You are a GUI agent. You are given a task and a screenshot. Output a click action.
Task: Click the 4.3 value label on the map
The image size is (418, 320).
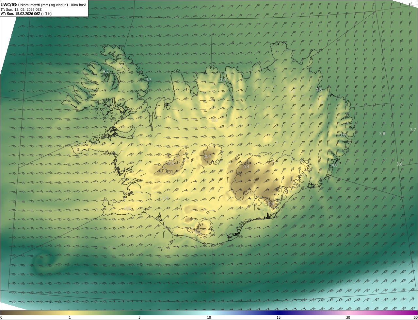click(x=149, y=80)
